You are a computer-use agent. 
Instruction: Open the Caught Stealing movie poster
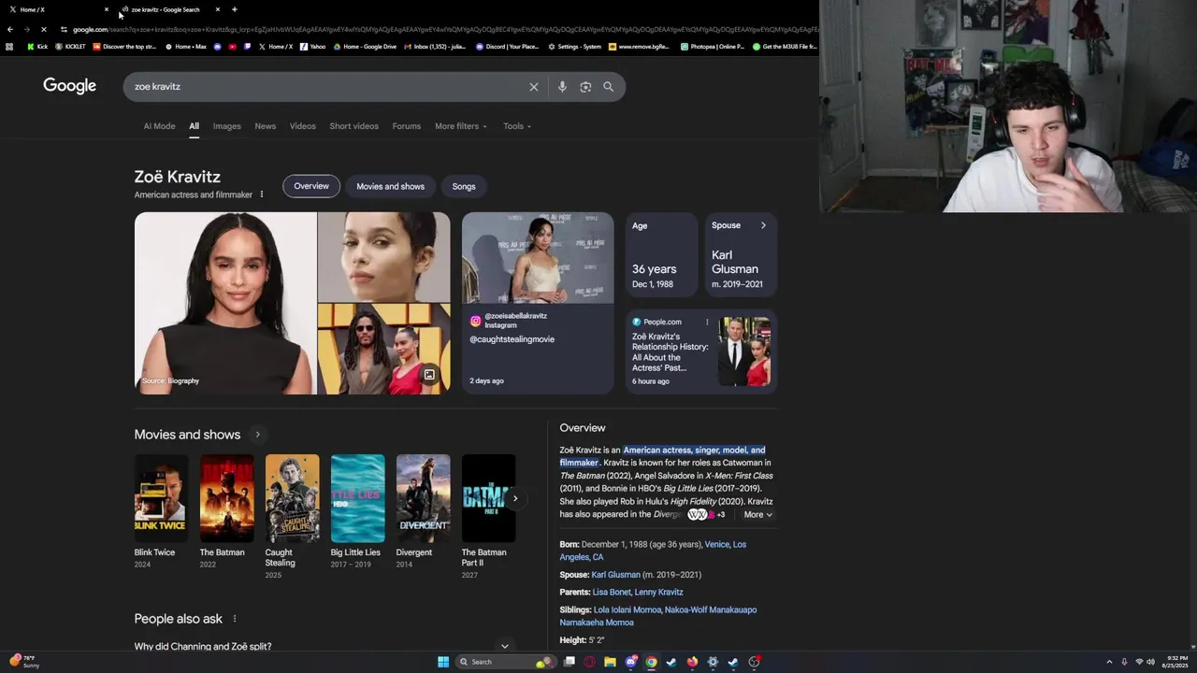(x=292, y=498)
